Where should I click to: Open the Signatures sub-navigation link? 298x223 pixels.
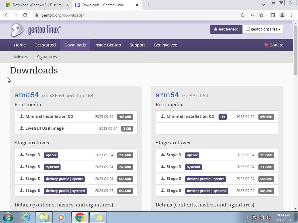(47, 57)
